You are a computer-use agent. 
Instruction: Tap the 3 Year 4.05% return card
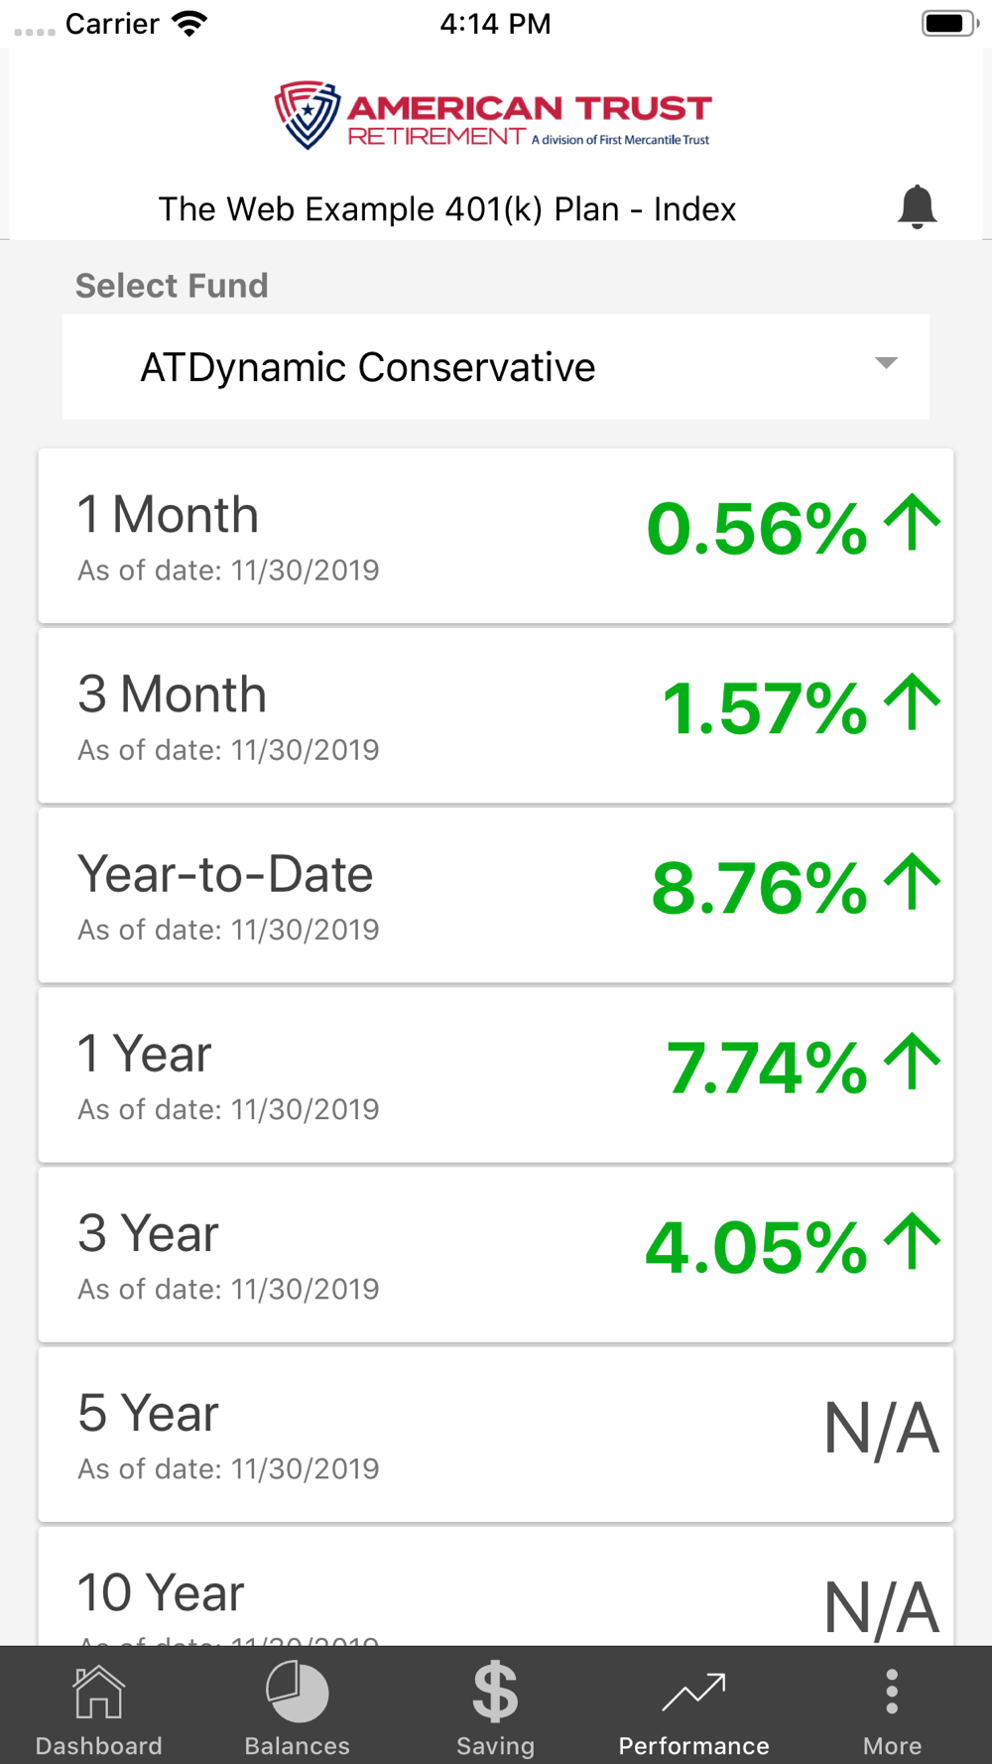point(495,1254)
